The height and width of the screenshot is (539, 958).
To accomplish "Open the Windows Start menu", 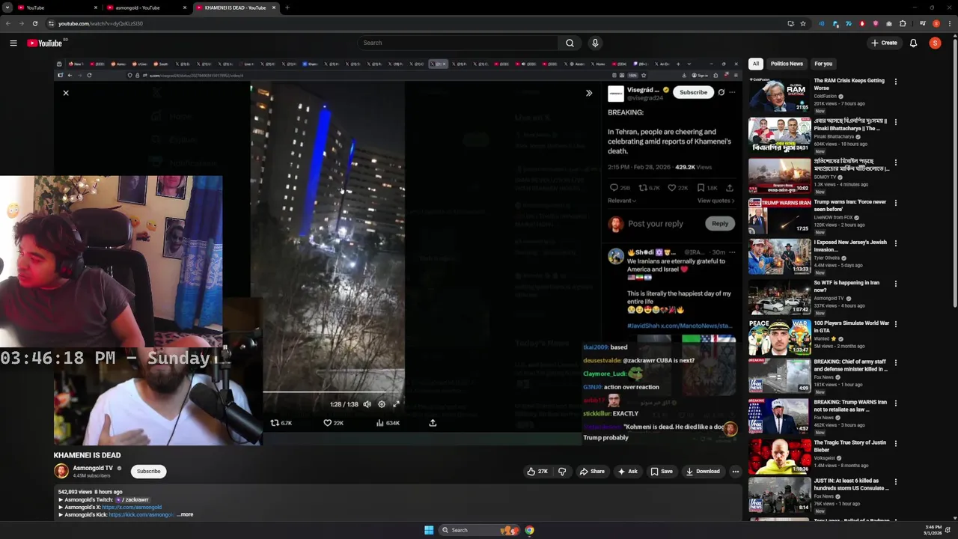I will click(429, 530).
